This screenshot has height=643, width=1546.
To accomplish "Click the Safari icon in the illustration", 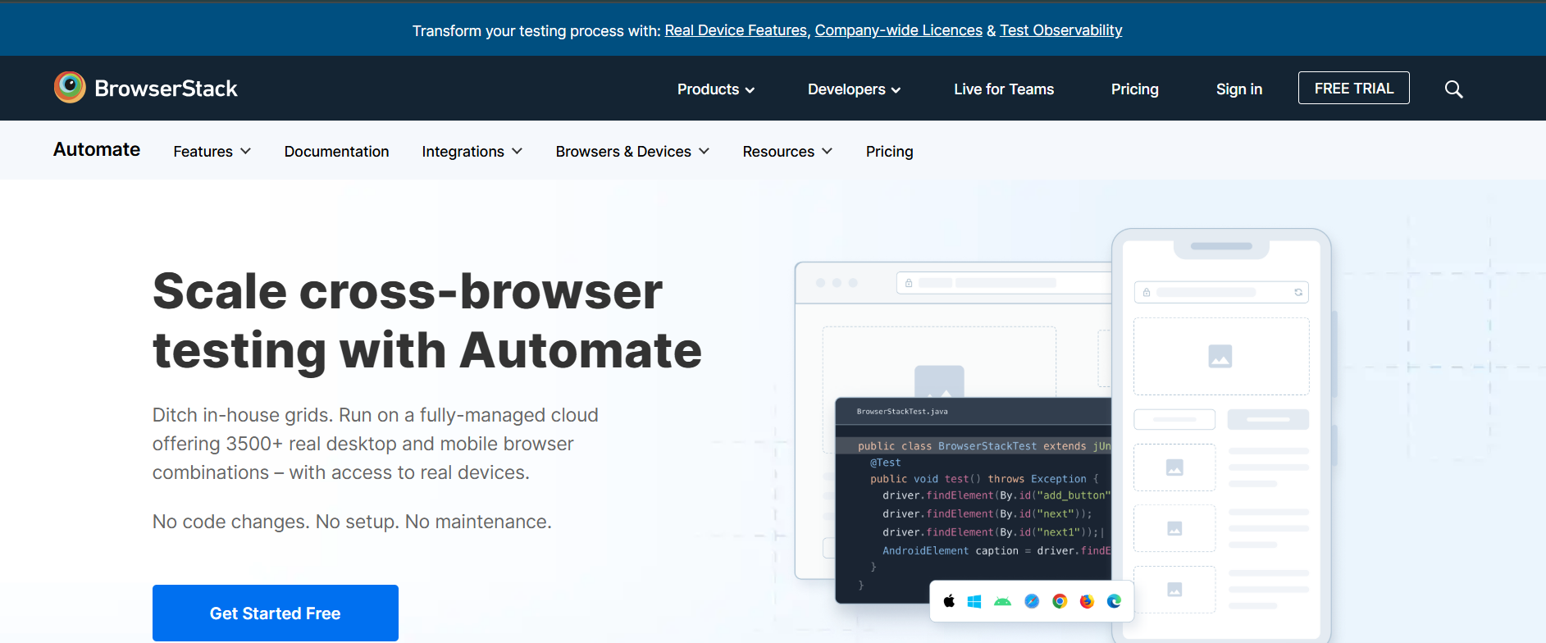I will (1032, 601).
